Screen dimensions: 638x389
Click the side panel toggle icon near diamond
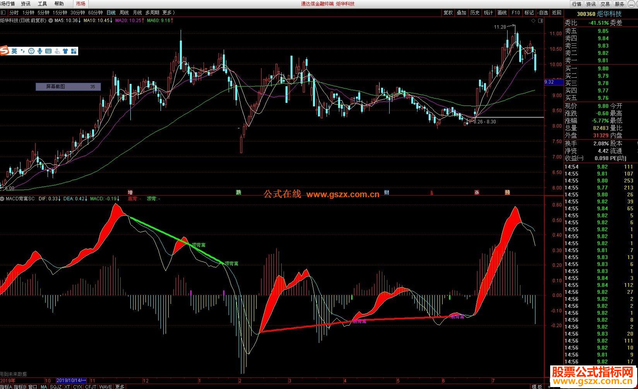(541, 20)
